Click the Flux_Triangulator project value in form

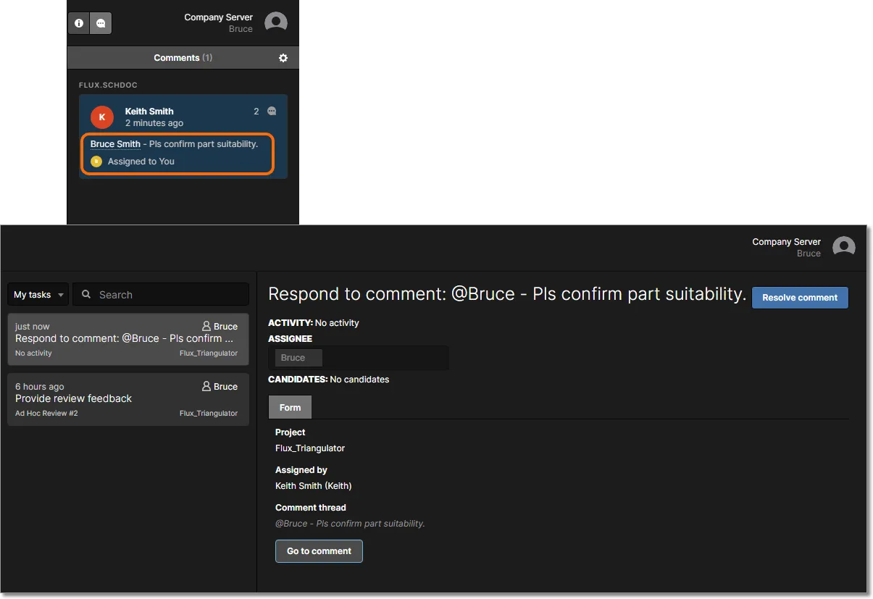(x=310, y=448)
